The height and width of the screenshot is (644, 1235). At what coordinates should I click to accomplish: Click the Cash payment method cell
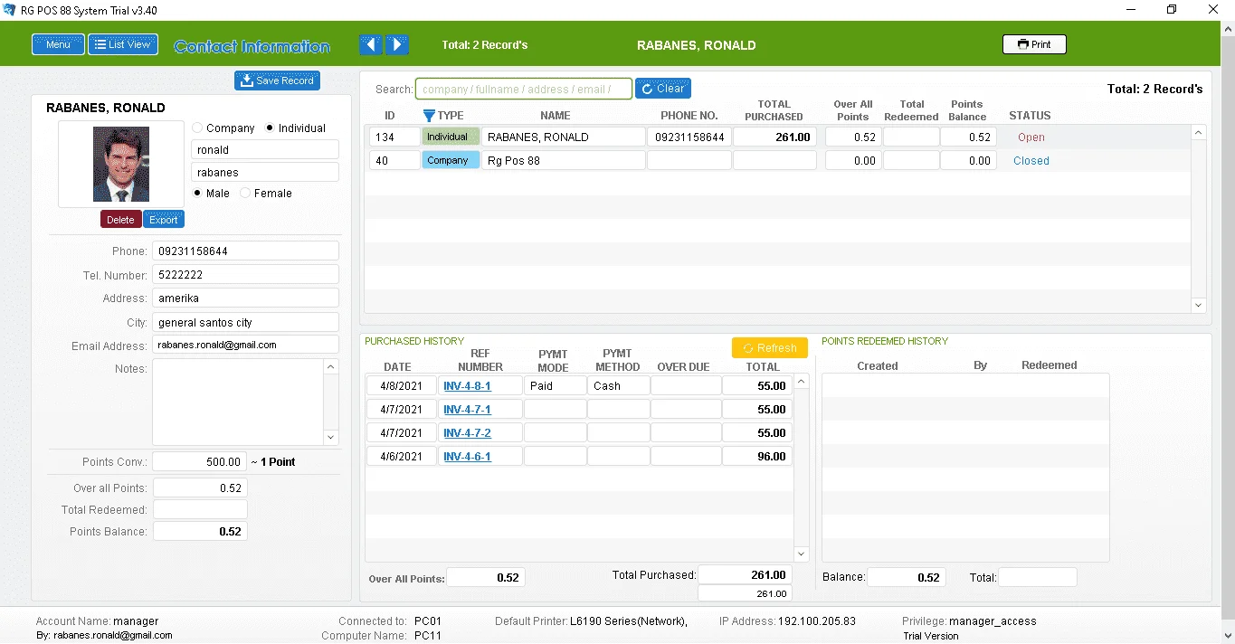tap(619, 386)
